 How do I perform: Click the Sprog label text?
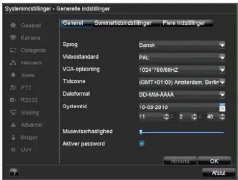point(70,45)
